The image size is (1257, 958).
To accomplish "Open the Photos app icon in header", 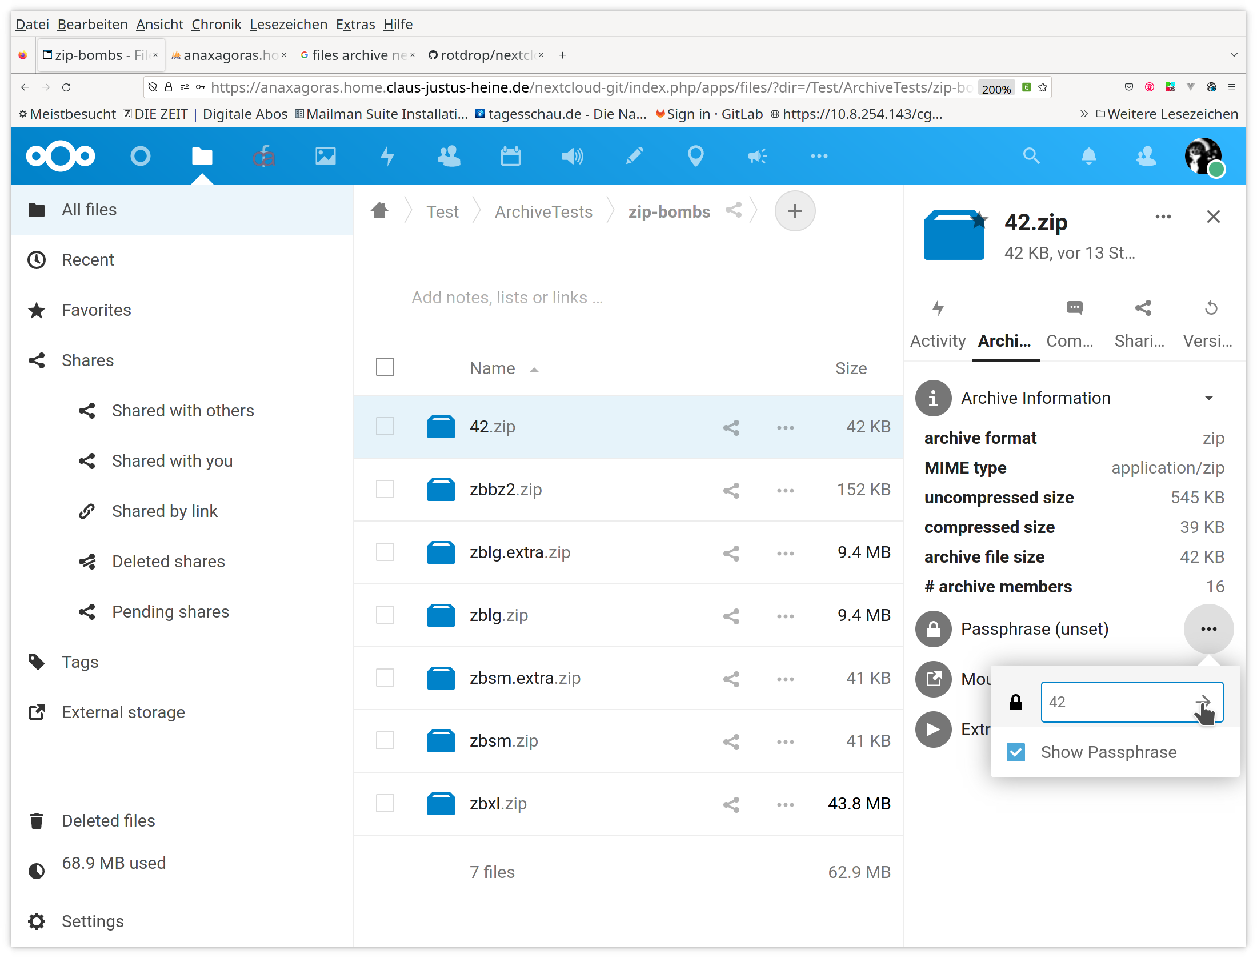I will 326,156.
